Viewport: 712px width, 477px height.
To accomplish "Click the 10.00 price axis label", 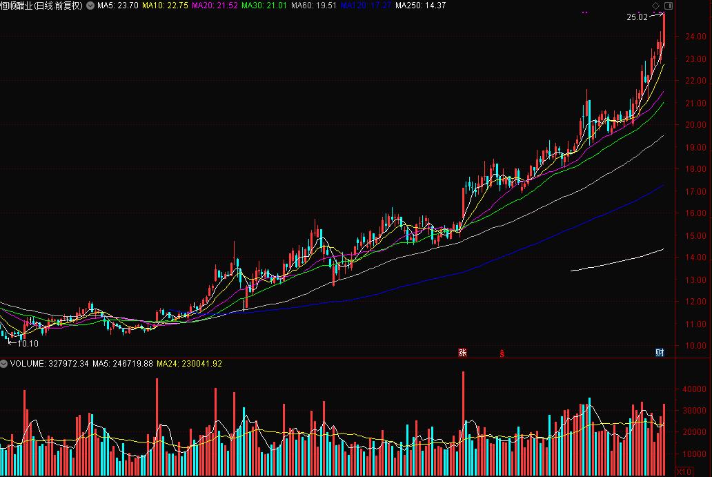I will [x=695, y=345].
